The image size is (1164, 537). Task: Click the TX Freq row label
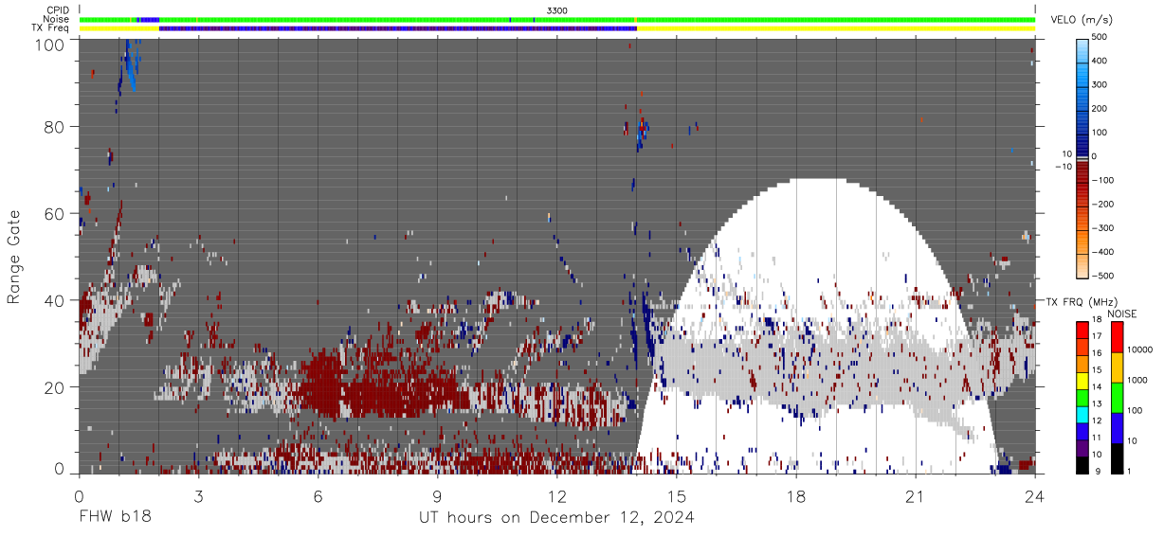click(x=50, y=28)
